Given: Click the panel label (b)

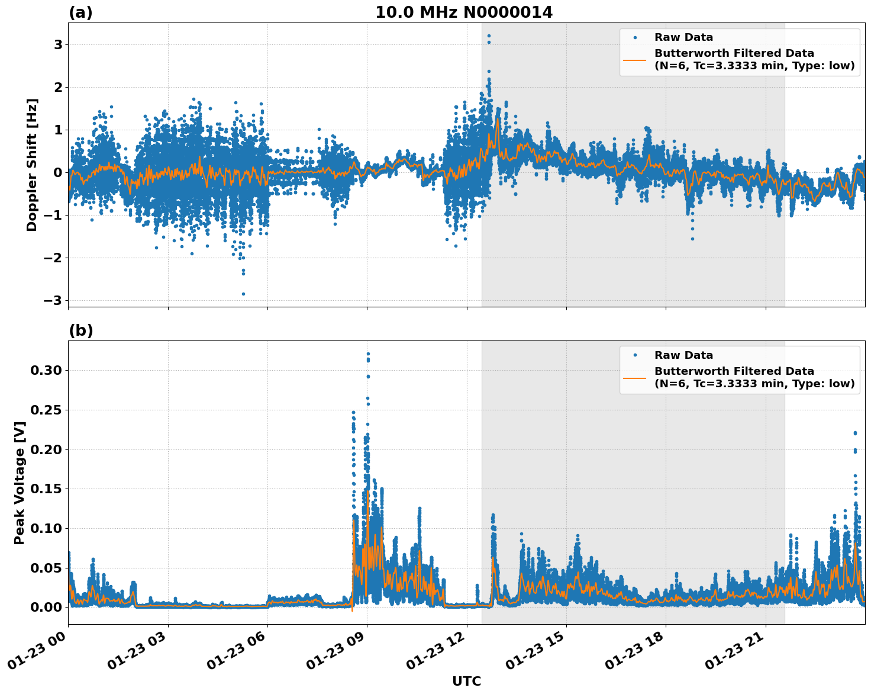Looking at the screenshot, I should pyautogui.click(x=80, y=330).
